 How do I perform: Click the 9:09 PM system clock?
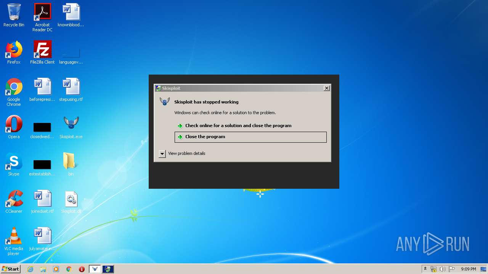pyautogui.click(x=468, y=269)
